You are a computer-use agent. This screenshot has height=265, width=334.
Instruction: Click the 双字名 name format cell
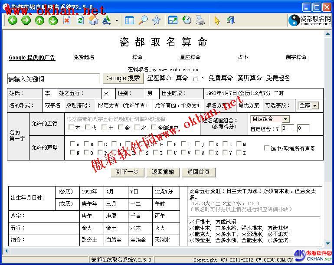53,106
